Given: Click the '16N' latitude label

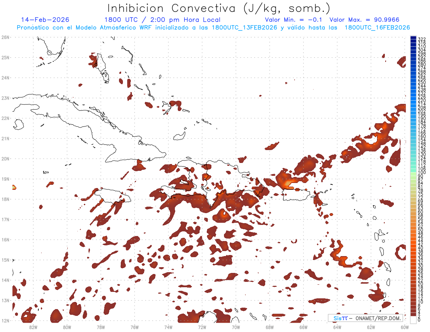Looking at the screenshot, I should click(x=5, y=240).
